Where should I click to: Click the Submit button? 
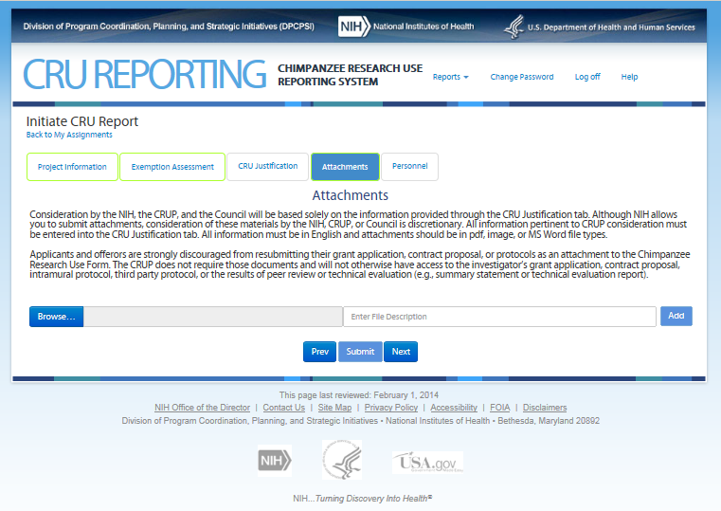(360, 352)
